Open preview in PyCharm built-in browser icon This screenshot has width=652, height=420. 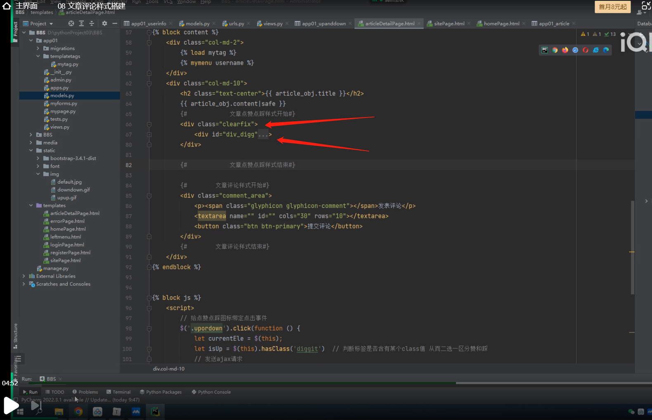click(x=545, y=50)
